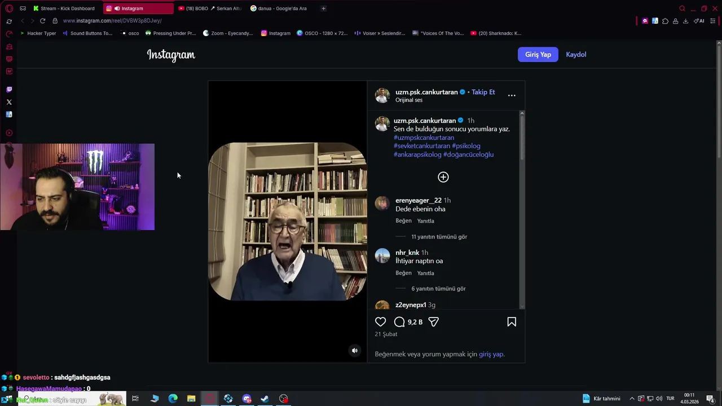Expand "6 yanıtın tümünü gör" replies

438,289
